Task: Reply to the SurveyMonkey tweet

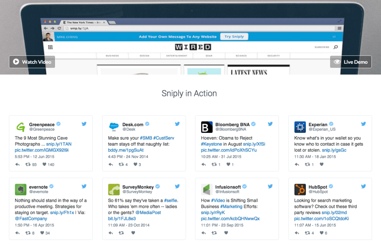Action: pyautogui.click(x=111, y=233)
